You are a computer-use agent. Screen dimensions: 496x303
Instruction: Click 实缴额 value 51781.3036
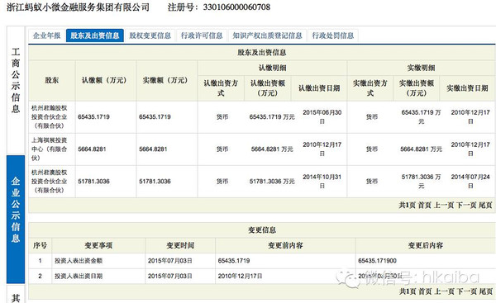click(155, 182)
